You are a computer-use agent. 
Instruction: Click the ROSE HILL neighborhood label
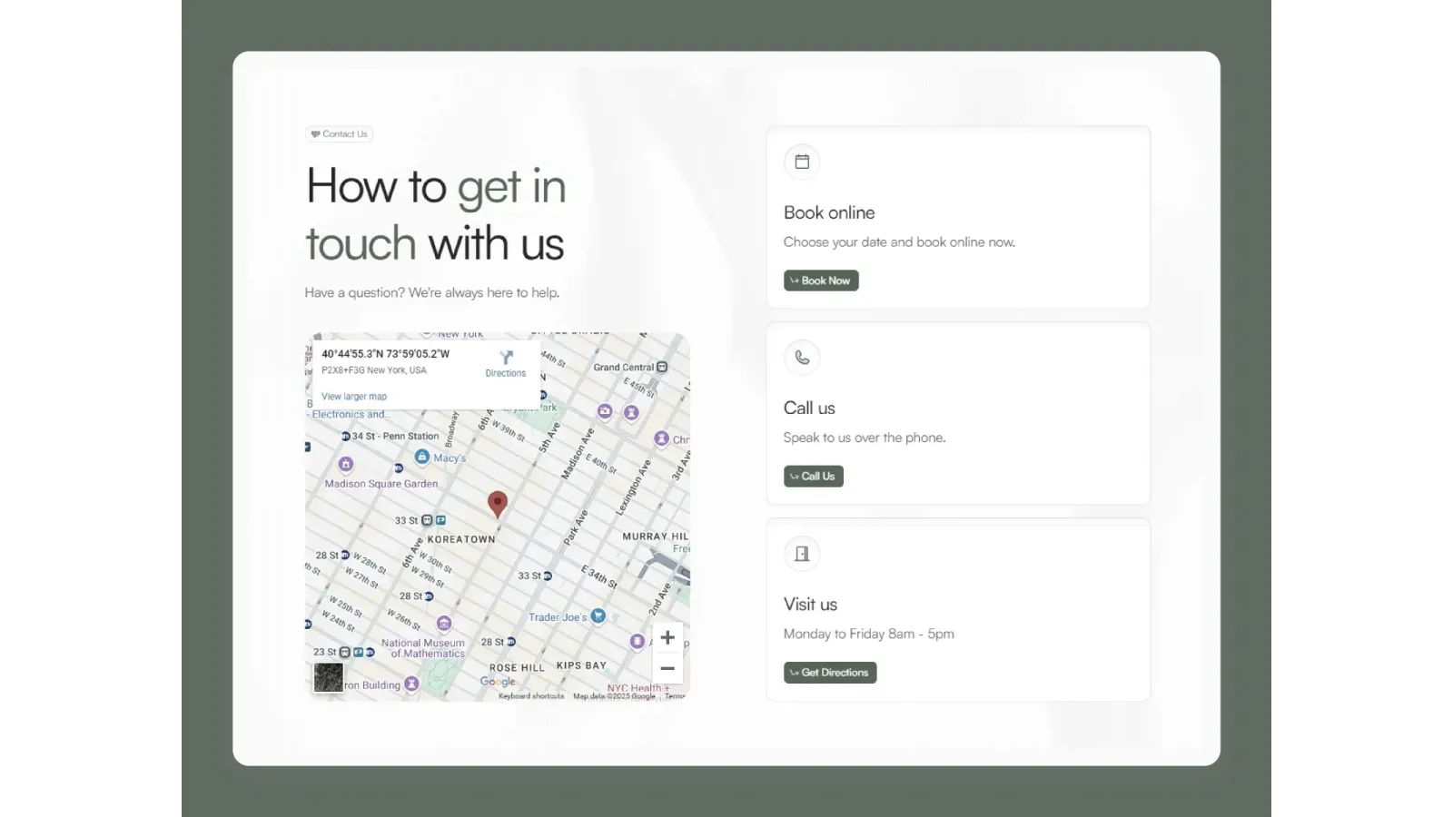point(517,667)
